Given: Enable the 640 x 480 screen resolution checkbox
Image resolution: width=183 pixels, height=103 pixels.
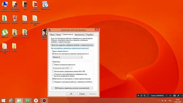Looking at the screenshot, I should tap(53, 71).
